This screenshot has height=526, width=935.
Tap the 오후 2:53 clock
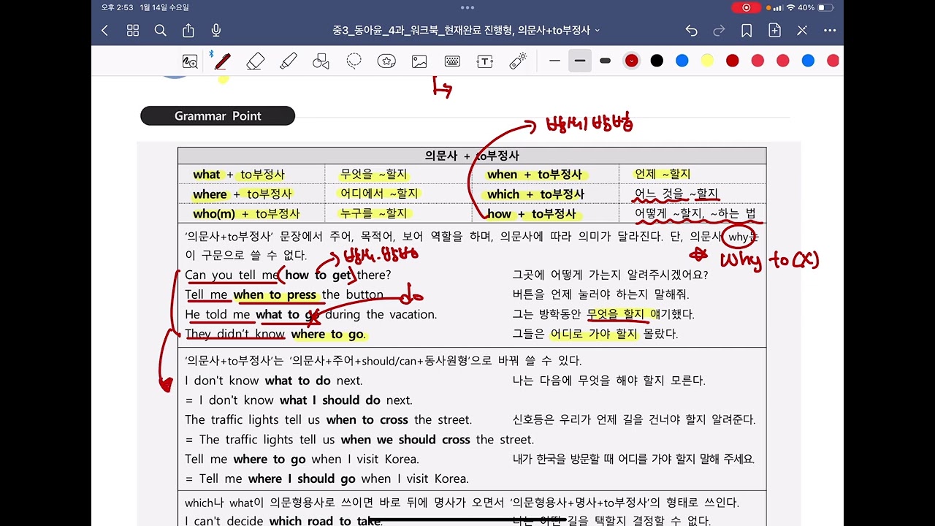[118, 7]
